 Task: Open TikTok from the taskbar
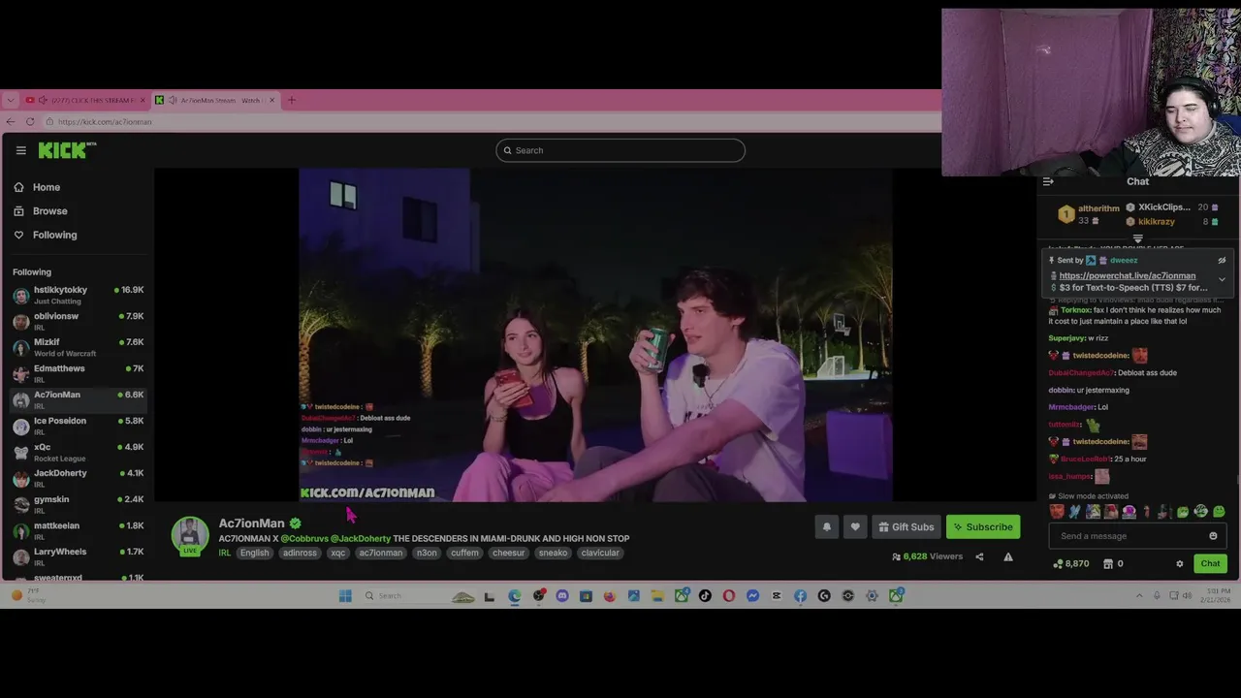pos(705,595)
